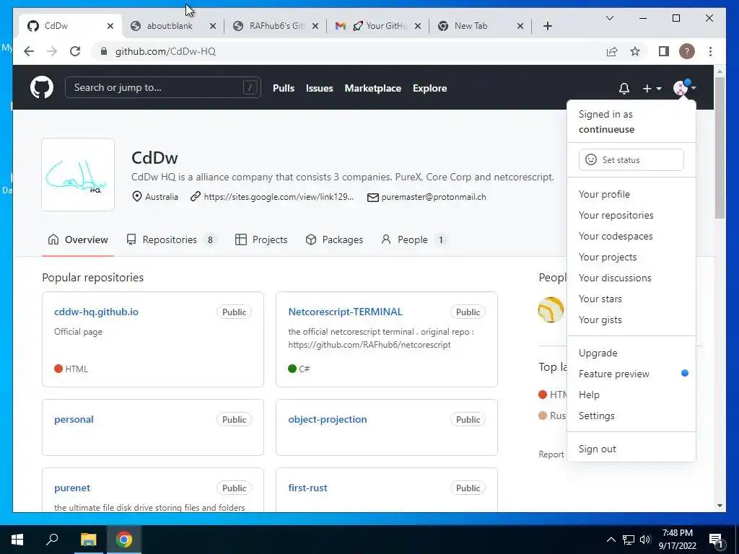This screenshot has height=554, width=739.
Task: Select Your repositories menu item
Action: point(631,215)
